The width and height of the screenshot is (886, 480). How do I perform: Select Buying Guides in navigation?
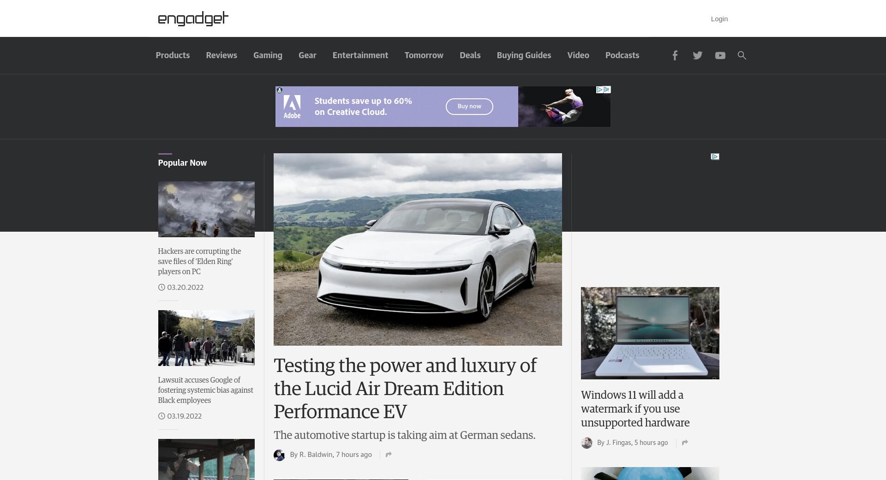click(x=524, y=55)
